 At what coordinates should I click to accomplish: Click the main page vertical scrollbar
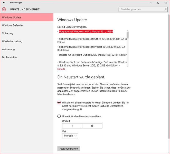coord(169,77)
